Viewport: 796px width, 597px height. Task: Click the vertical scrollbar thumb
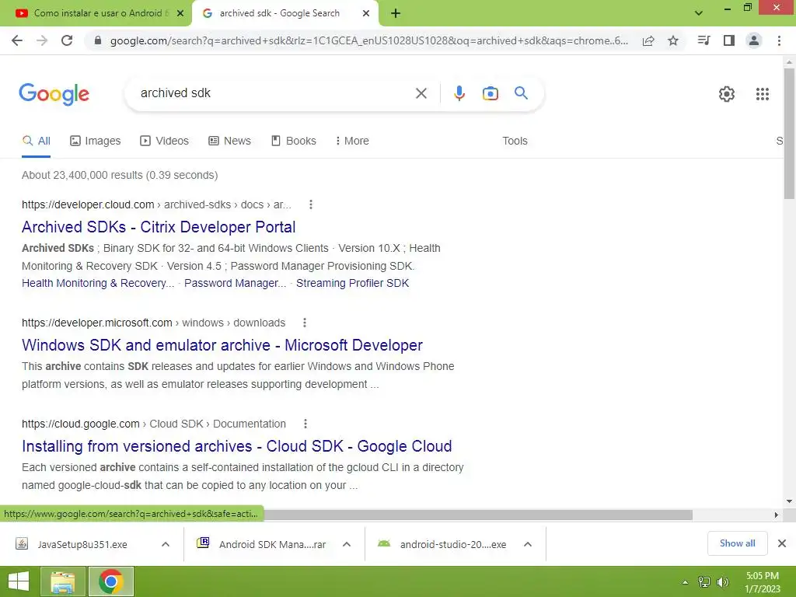point(789,133)
